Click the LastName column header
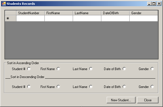Image resolution: width=163 pixels, height=107 pixels. click(87, 13)
